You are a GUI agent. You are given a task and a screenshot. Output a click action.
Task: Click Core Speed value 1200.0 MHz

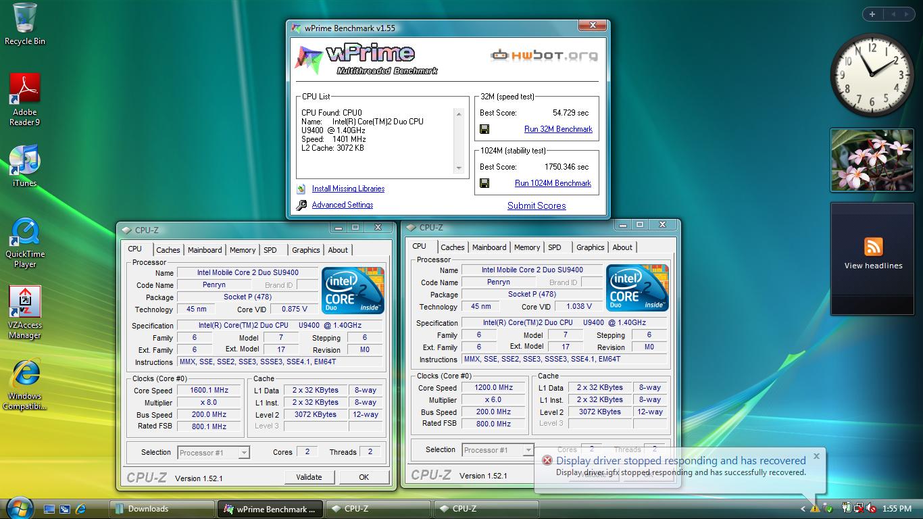pos(494,388)
